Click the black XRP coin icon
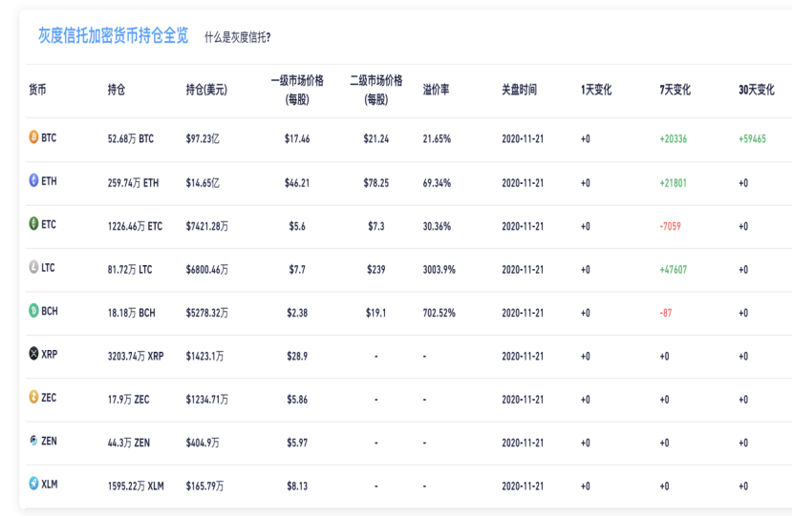 coord(33,354)
